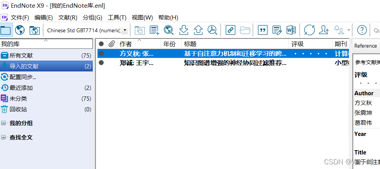Click Find Full Text PDF icon

pos(212,30)
